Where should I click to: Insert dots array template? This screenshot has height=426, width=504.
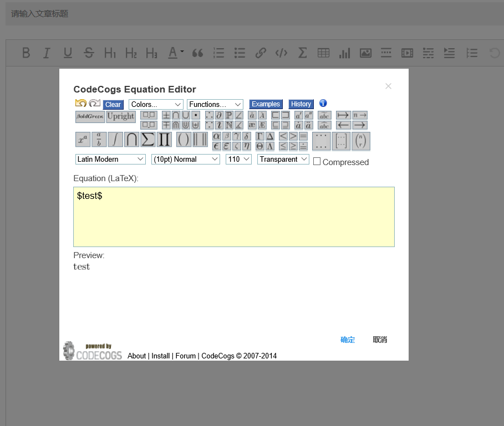click(x=321, y=141)
